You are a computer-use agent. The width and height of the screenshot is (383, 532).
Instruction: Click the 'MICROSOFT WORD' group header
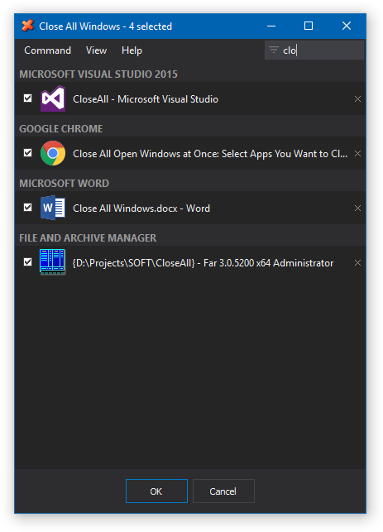65,183
